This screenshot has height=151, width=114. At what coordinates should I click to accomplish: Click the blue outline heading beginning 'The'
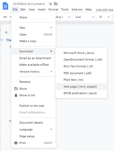(9, 40)
